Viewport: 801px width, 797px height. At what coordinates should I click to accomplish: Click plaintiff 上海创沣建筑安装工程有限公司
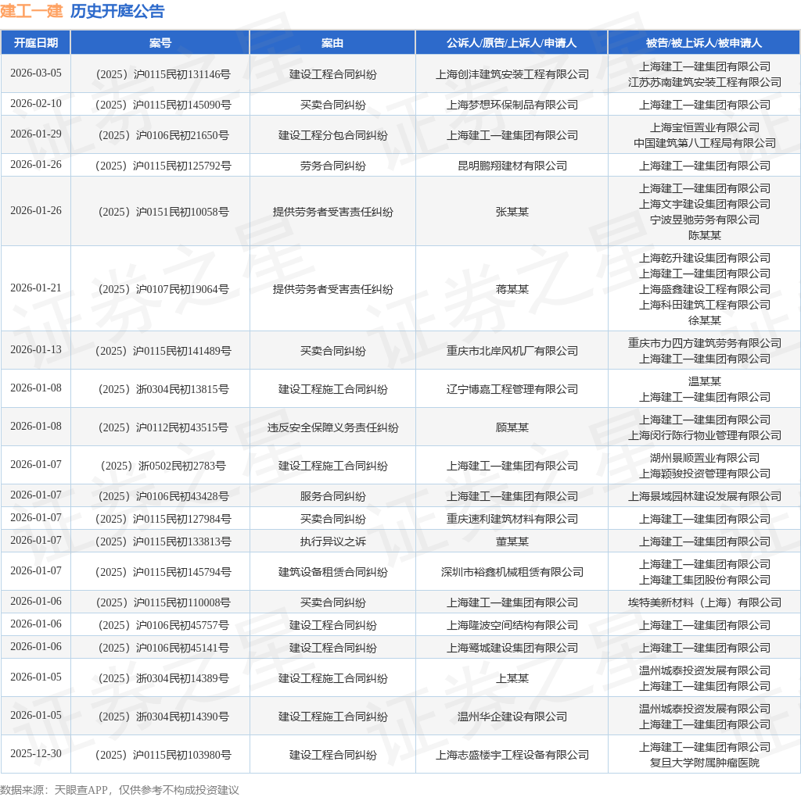pos(512,74)
